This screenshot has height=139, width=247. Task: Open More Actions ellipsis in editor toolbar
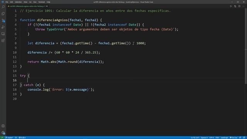tap(244, 6)
